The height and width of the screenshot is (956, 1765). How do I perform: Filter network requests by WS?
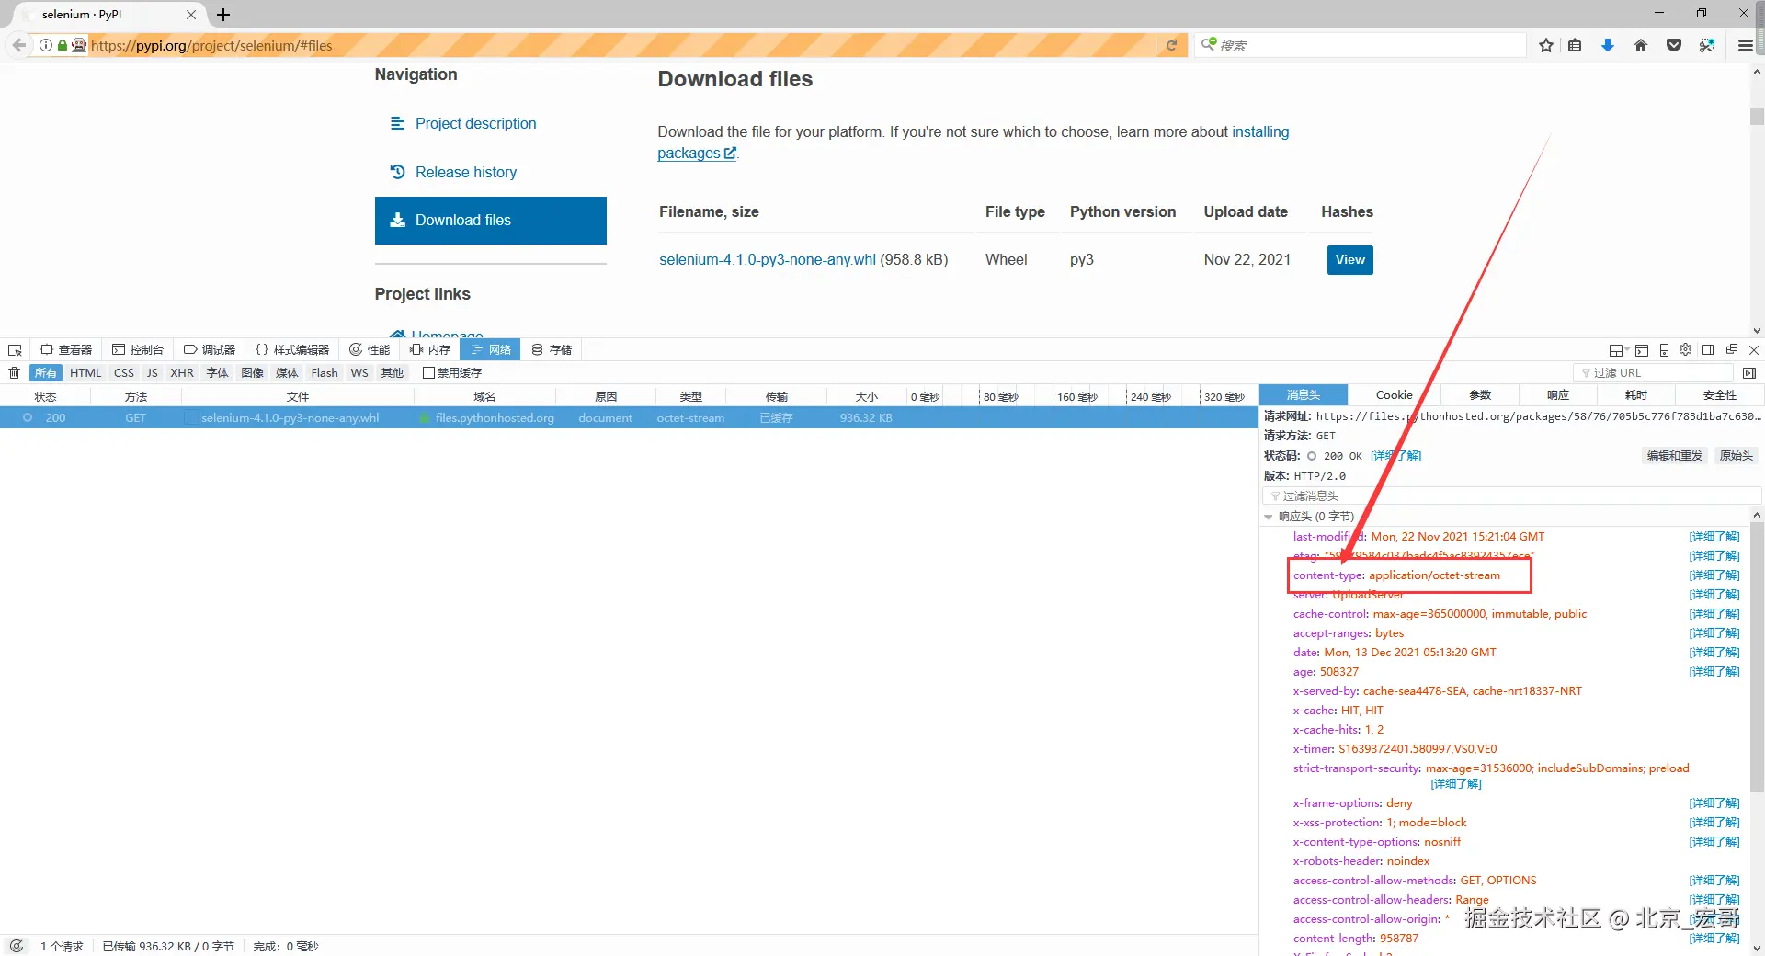pyautogui.click(x=359, y=373)
